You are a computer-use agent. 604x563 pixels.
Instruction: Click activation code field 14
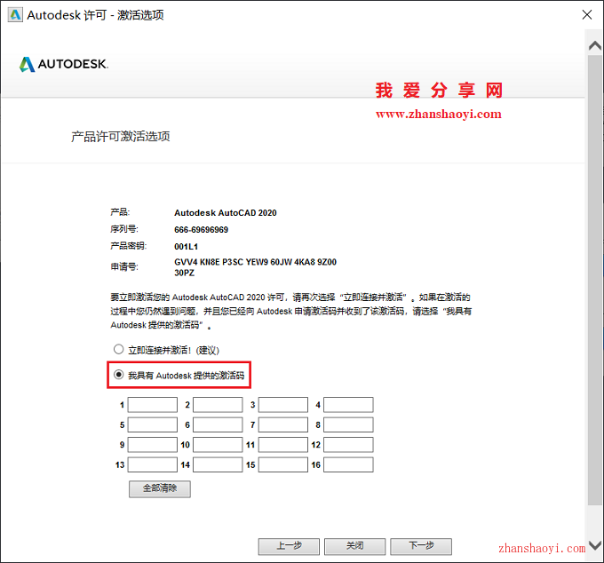coord(218,464)
